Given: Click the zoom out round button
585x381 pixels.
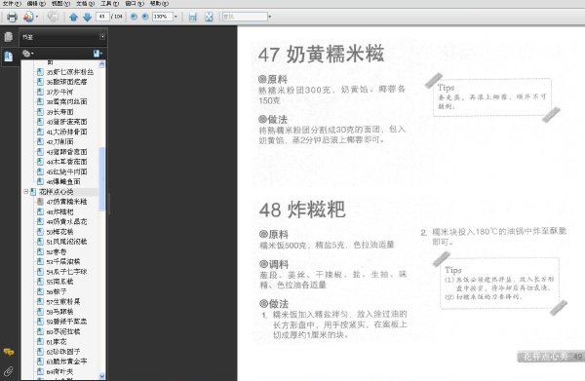Looking at the screenshot, I should [134, 17].
